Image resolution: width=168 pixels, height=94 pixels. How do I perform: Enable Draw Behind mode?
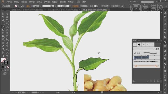point(5,70)
